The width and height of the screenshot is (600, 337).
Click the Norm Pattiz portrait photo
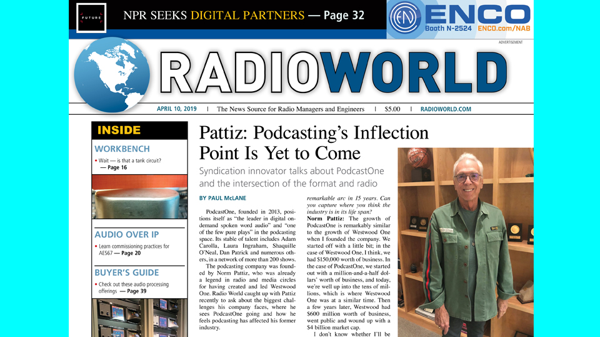pyautogui.click(x=466, y=242)
